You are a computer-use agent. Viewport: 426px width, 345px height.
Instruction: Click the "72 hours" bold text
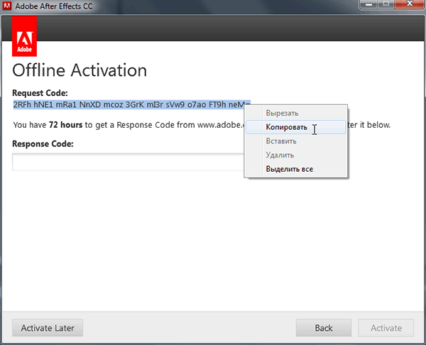point(66,125)
